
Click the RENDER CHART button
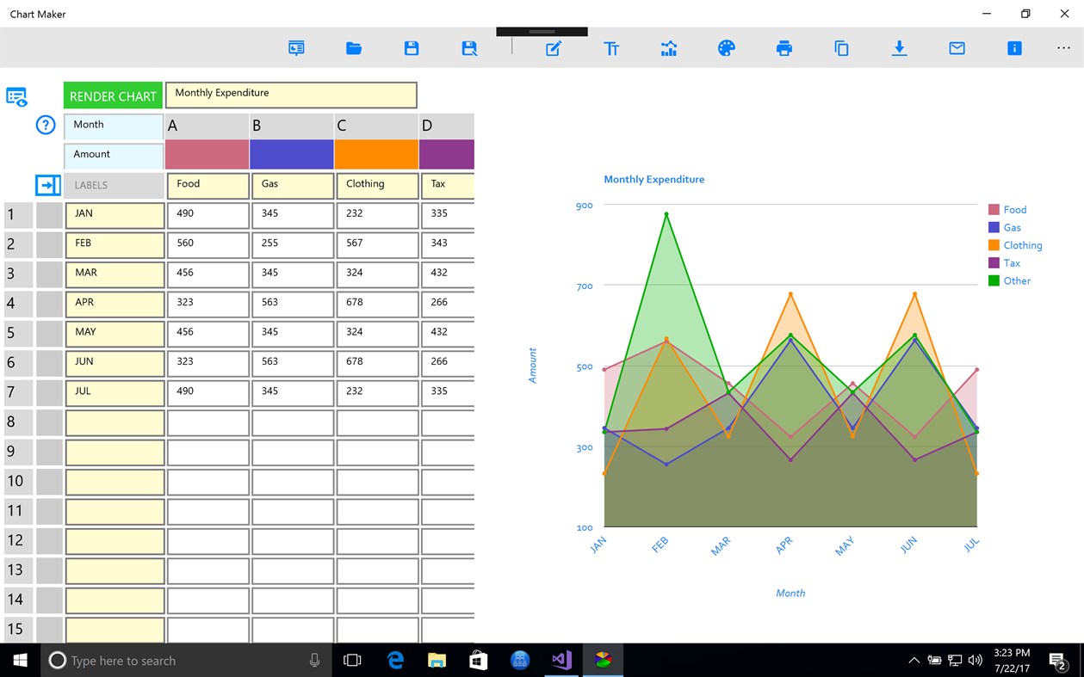(x=112, y=95)
